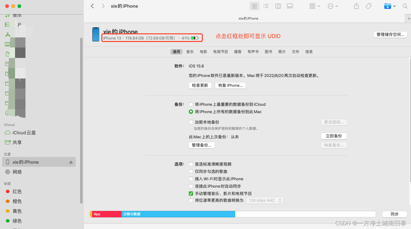Click the App segment of storage bar
Image resolution: width=411 pixels, height=229 pixels.
point(107,214)
